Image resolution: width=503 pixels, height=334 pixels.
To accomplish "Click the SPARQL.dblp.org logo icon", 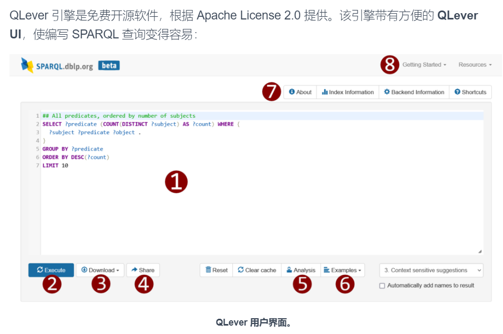I will pos(27,65).
